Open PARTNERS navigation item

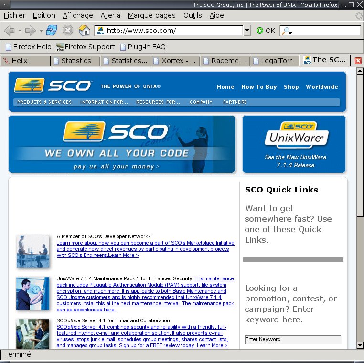[235, 102]
